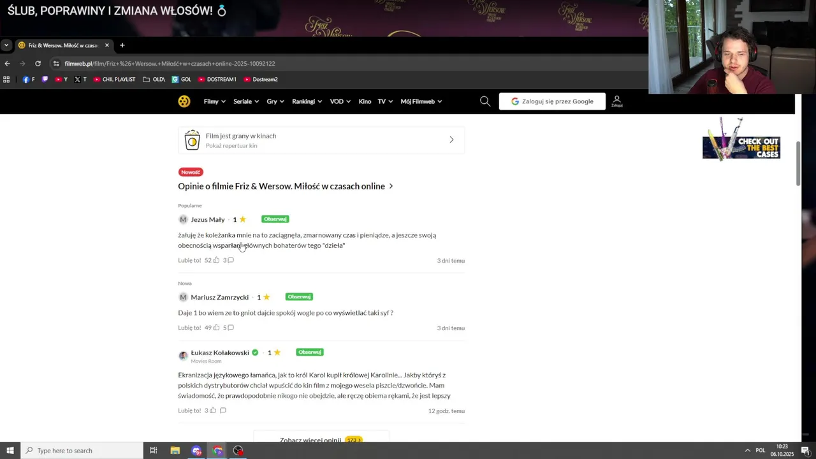
Task: Expand the Gry menu dropdown
Action: [276, 101]
